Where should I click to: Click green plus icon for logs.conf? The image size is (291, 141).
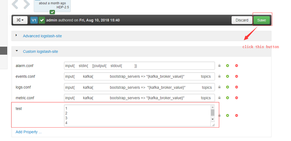click(227, 87)
